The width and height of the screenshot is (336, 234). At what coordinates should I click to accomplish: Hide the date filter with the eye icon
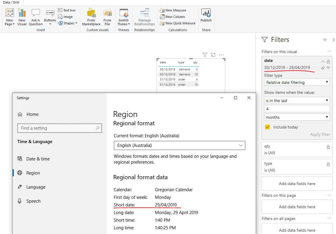point(328,68)
